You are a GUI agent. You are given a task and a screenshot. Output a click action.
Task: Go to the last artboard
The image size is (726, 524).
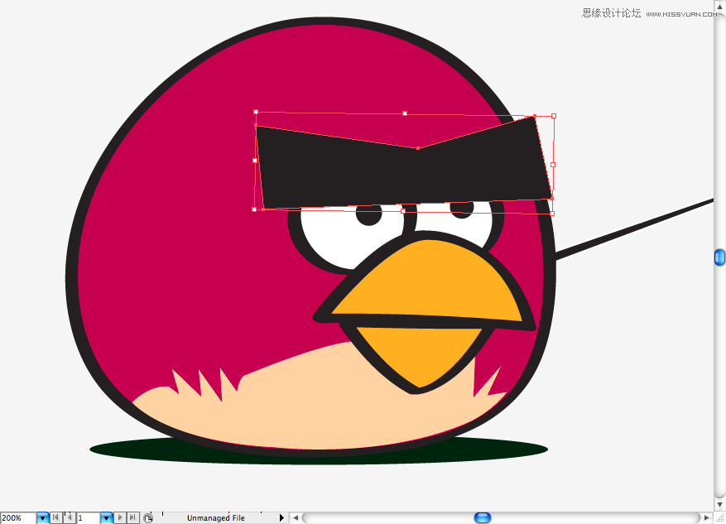pos(132,517)
